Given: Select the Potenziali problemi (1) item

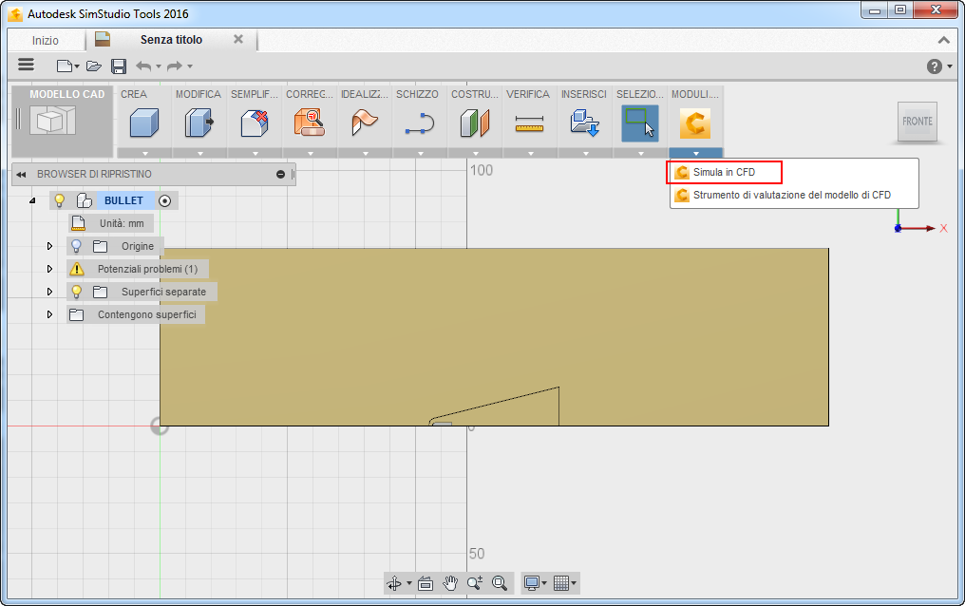Looking at the screenshot, I should [x=148, y=269].
